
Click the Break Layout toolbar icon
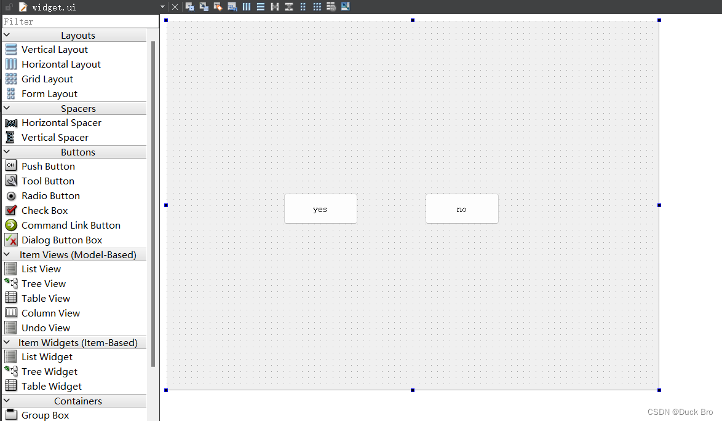(331, 6)
